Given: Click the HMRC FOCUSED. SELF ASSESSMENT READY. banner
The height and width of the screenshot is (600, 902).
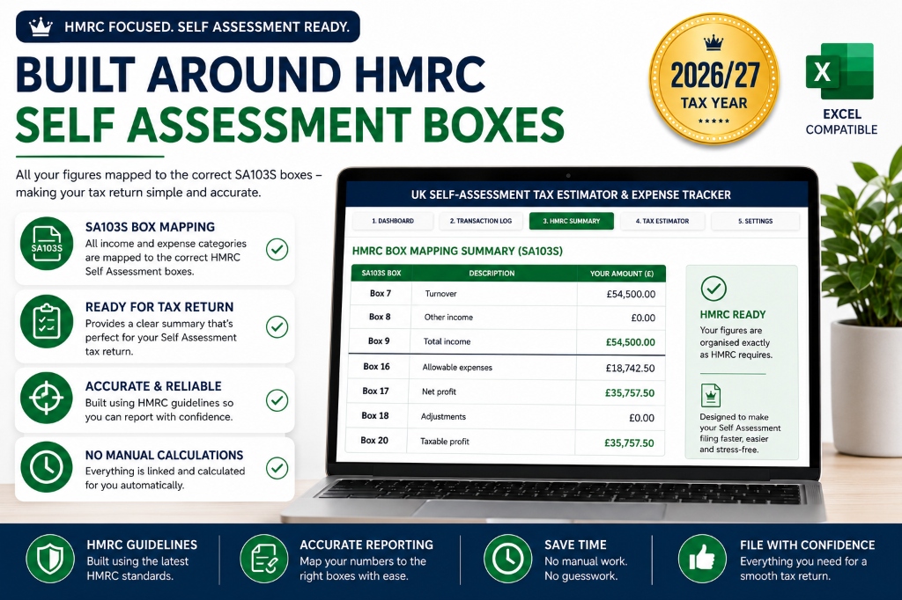Looking at the screenshot, I should pos(189,27).
